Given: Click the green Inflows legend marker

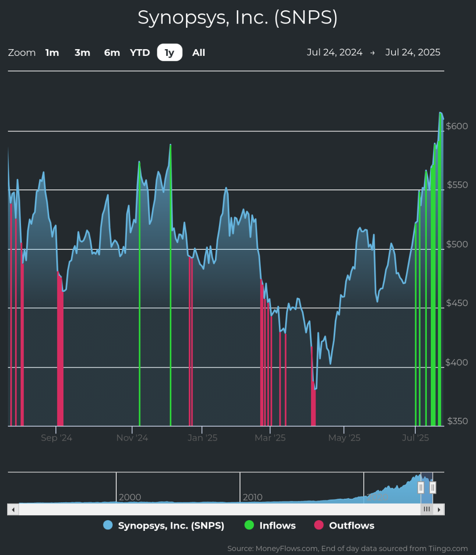Looking at the screenshot, I should click(x=249, y=525).
